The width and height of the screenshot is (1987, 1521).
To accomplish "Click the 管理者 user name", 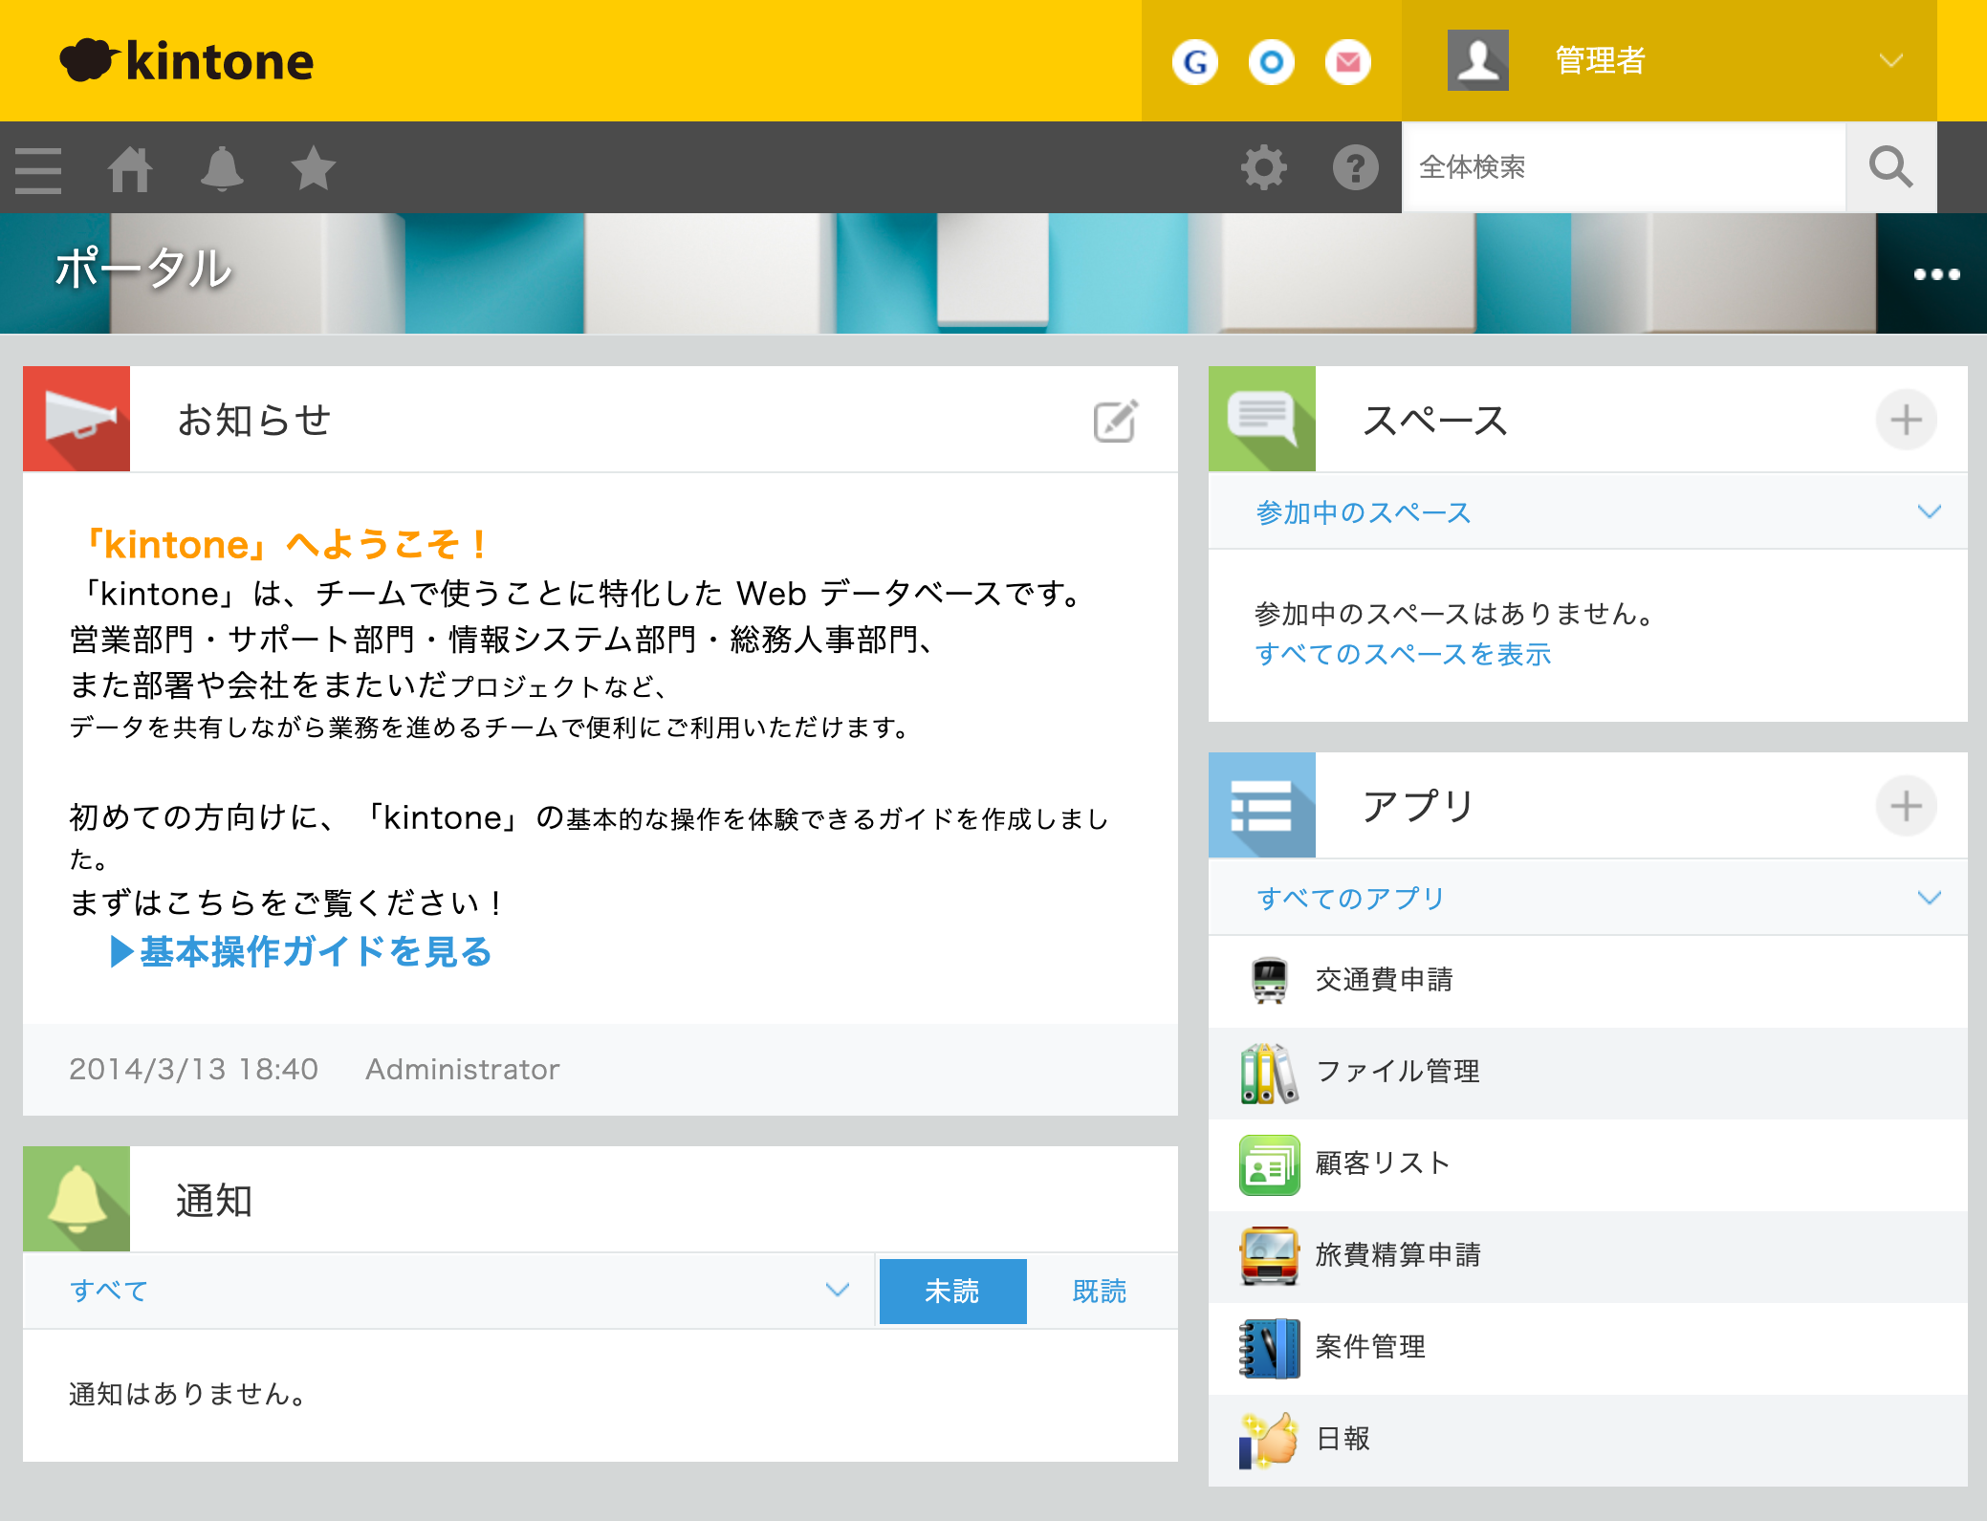I will [x=1600, y=60].
